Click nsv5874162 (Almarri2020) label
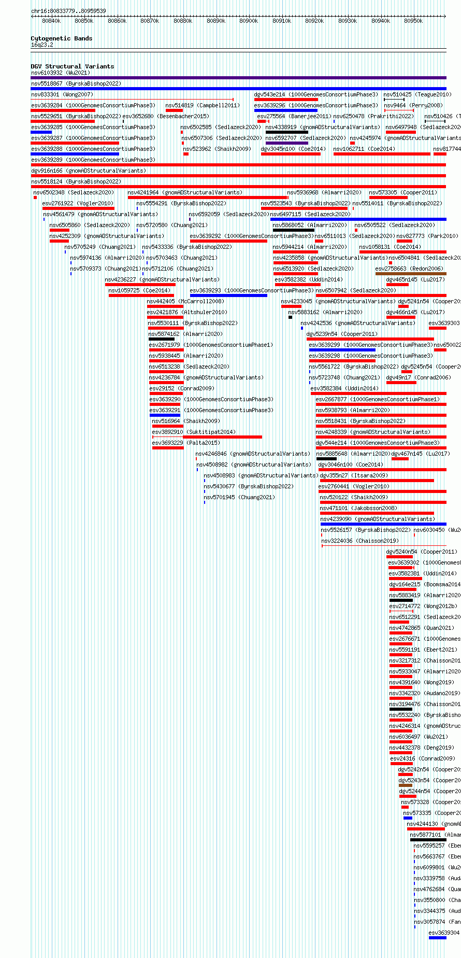 tap(185, 334)
